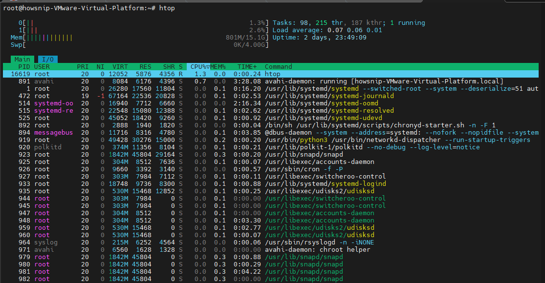Click the CPU 1 usage meter
Viewport: 545px width, 283px height.
pyautogui.click(x=143, y=30)
